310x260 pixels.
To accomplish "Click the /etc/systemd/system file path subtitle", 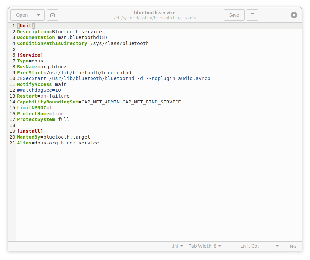I will pyautogui.click(x=155, y=18).
